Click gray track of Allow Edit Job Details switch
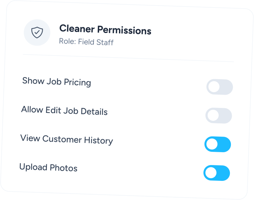 [225, 116]
